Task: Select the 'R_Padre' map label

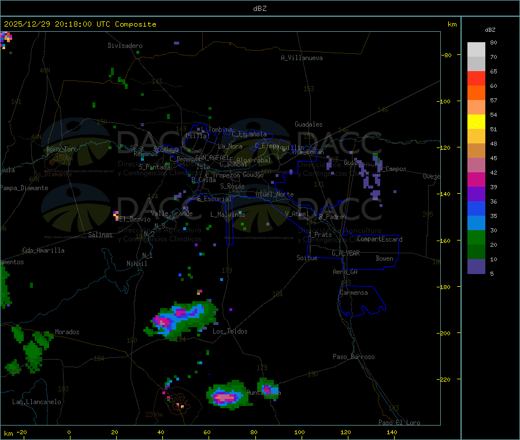Action: coord(331,217)
